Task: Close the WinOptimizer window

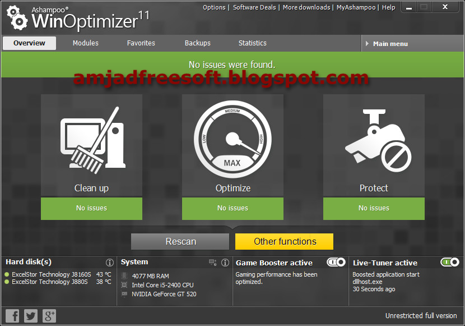Action: tap(445, 7)
